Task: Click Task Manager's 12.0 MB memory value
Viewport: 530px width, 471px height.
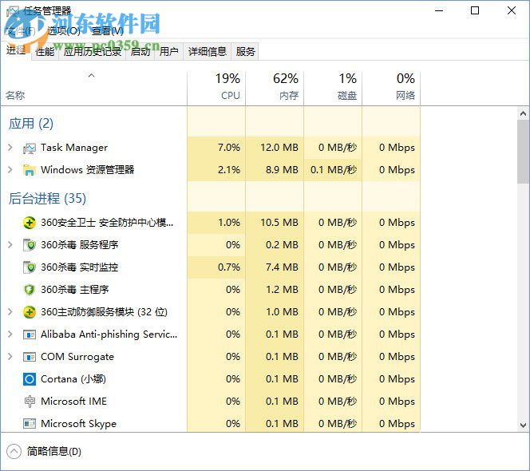Action: tap(279, 148)
